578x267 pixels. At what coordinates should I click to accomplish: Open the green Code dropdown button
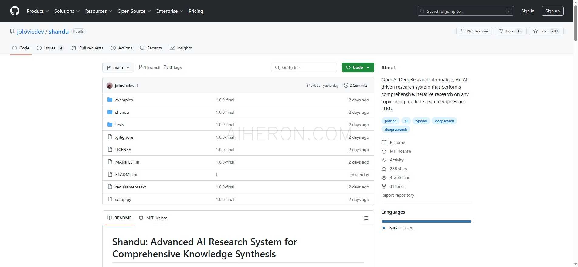pyautogui.click(x=358, y=67)
